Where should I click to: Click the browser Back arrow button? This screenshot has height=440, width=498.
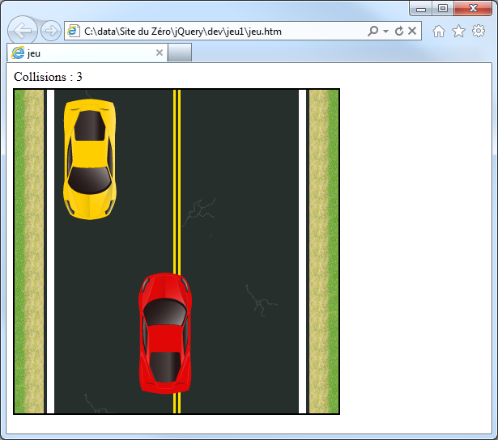tap(22, 32)
